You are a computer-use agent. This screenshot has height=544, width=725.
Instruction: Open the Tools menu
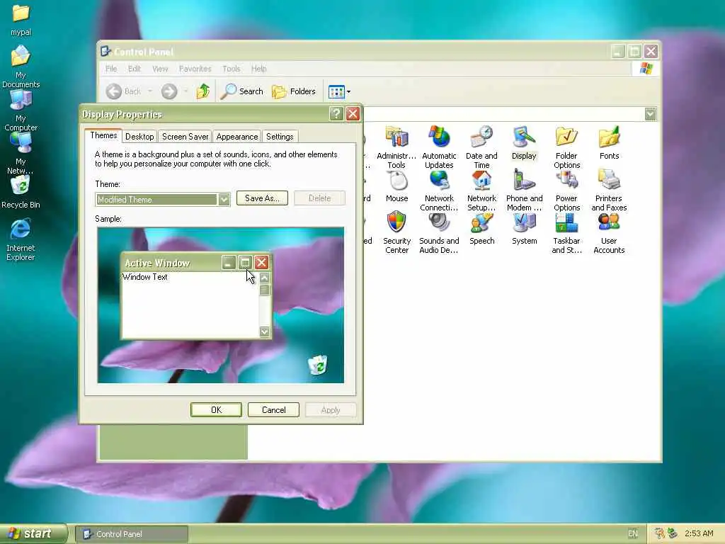(232, 69)
